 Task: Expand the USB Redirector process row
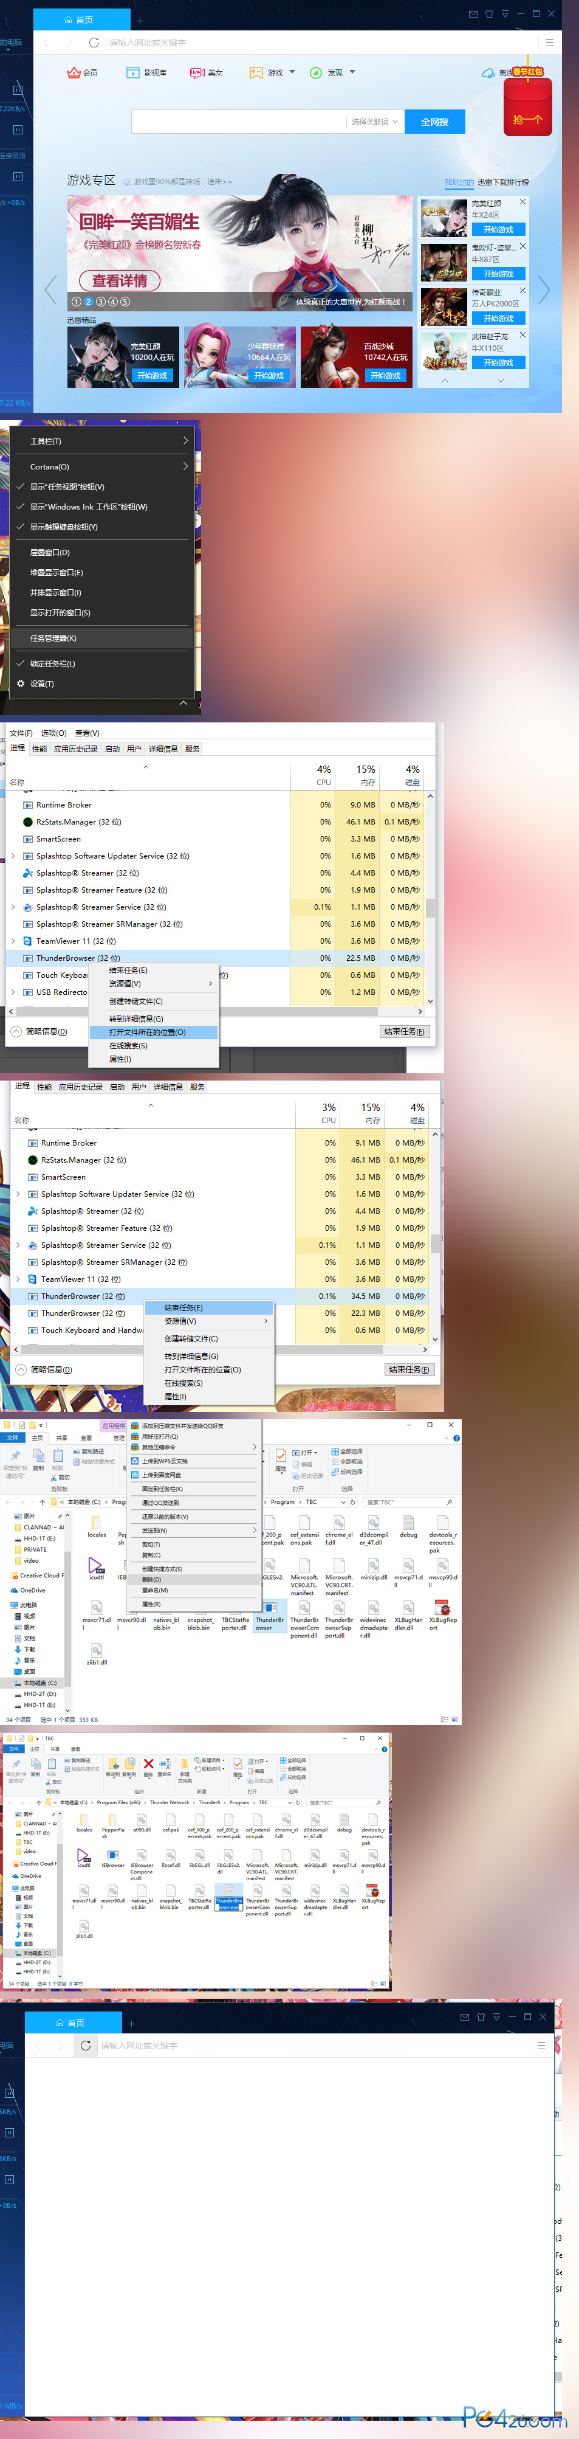[12, 992]
